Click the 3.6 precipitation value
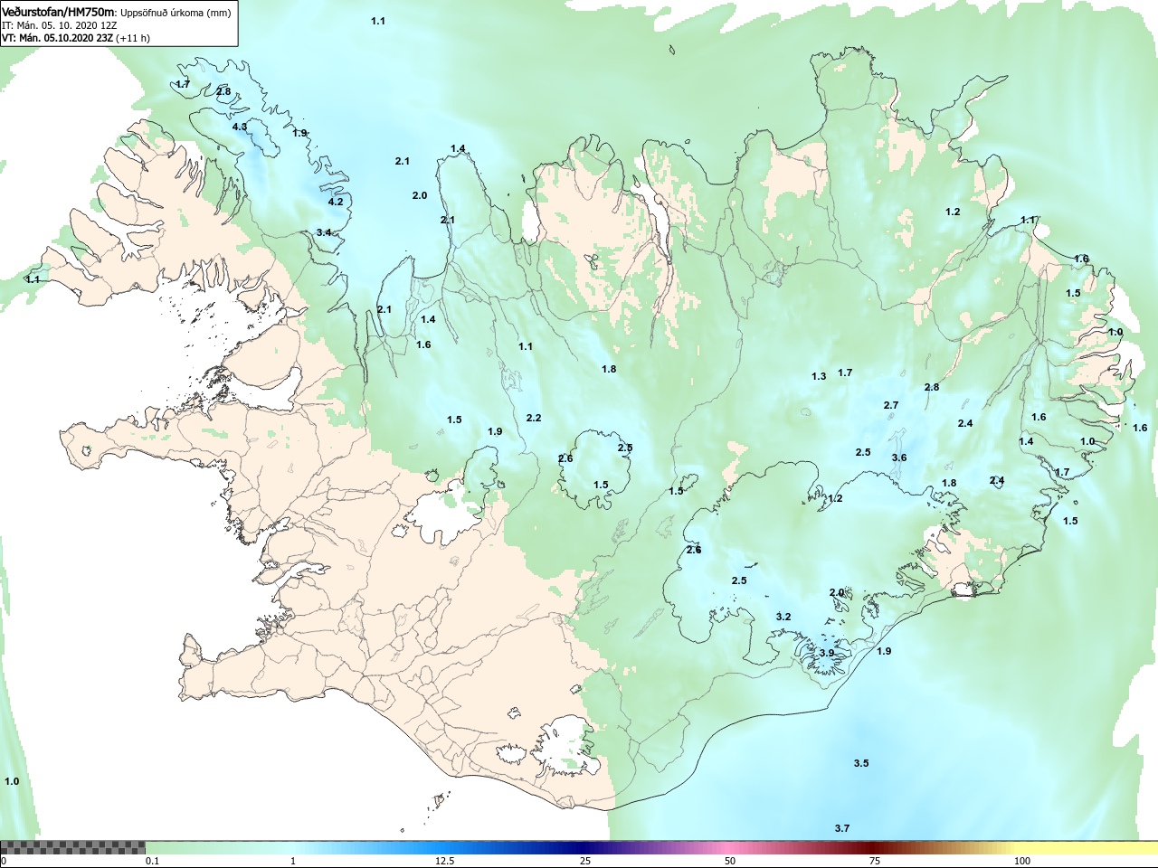The image size is (1158, 868). 898,458
